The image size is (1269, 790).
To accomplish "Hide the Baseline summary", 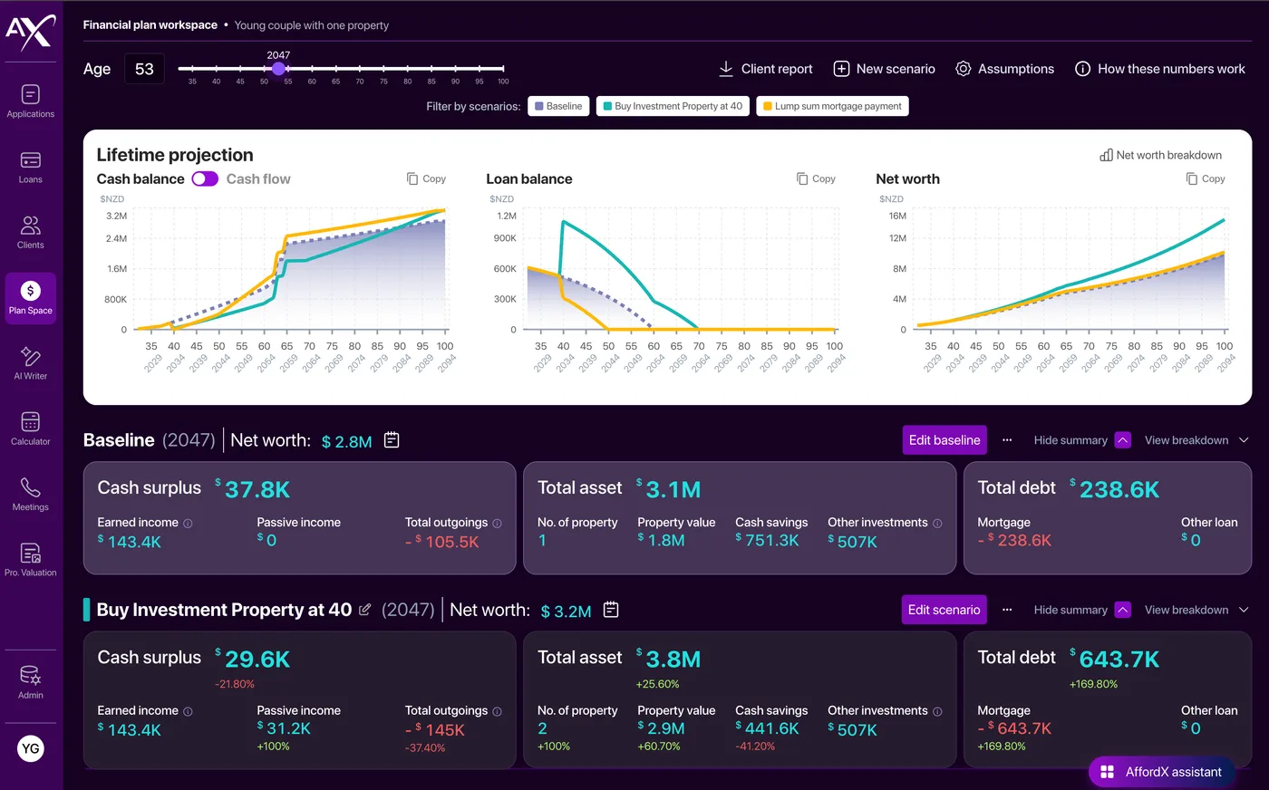I will click(x=1081, y=440).
